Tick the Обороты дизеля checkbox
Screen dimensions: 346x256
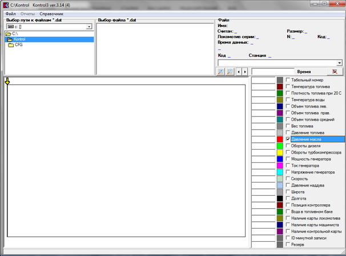(x=288, y=146)
